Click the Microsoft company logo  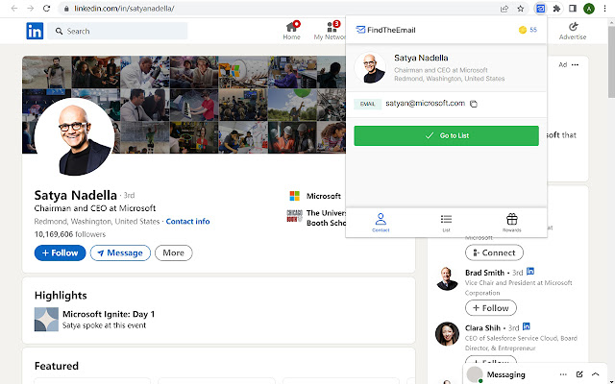click(295, 196)
